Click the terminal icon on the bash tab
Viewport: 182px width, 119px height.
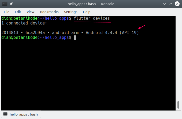pos(5,114)
